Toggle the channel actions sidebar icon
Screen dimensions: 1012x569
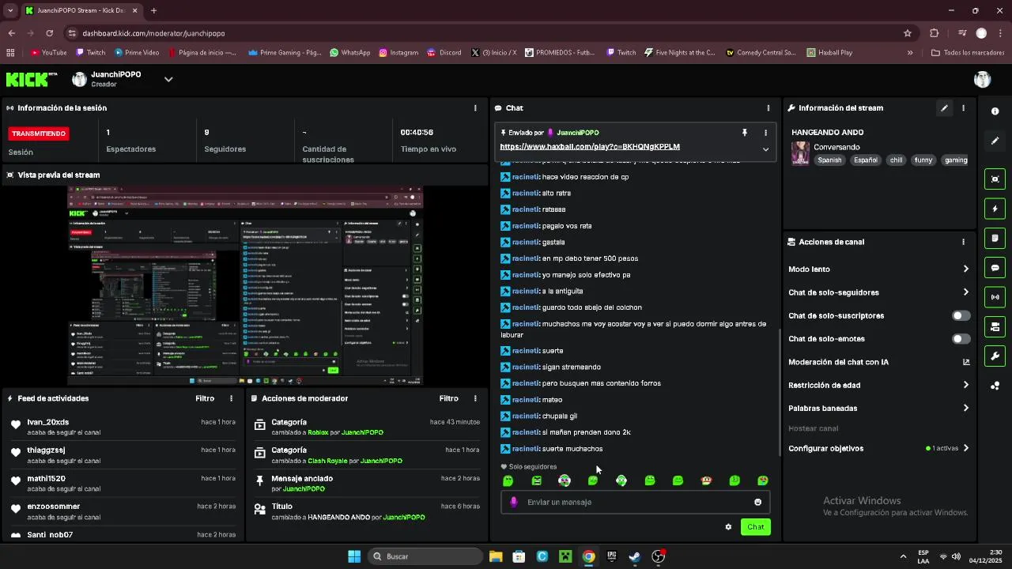[x=995, y=326]
